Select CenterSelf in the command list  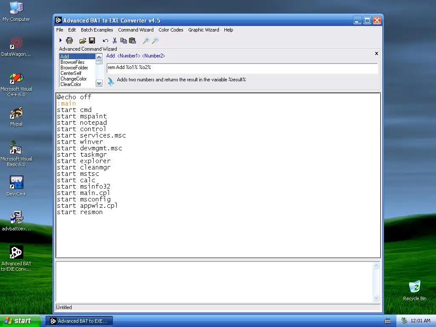pyautogui.click(x=77, y=73)
